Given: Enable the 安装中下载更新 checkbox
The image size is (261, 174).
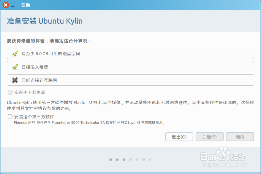Looking at the screenshot, I should click(10, 92).
